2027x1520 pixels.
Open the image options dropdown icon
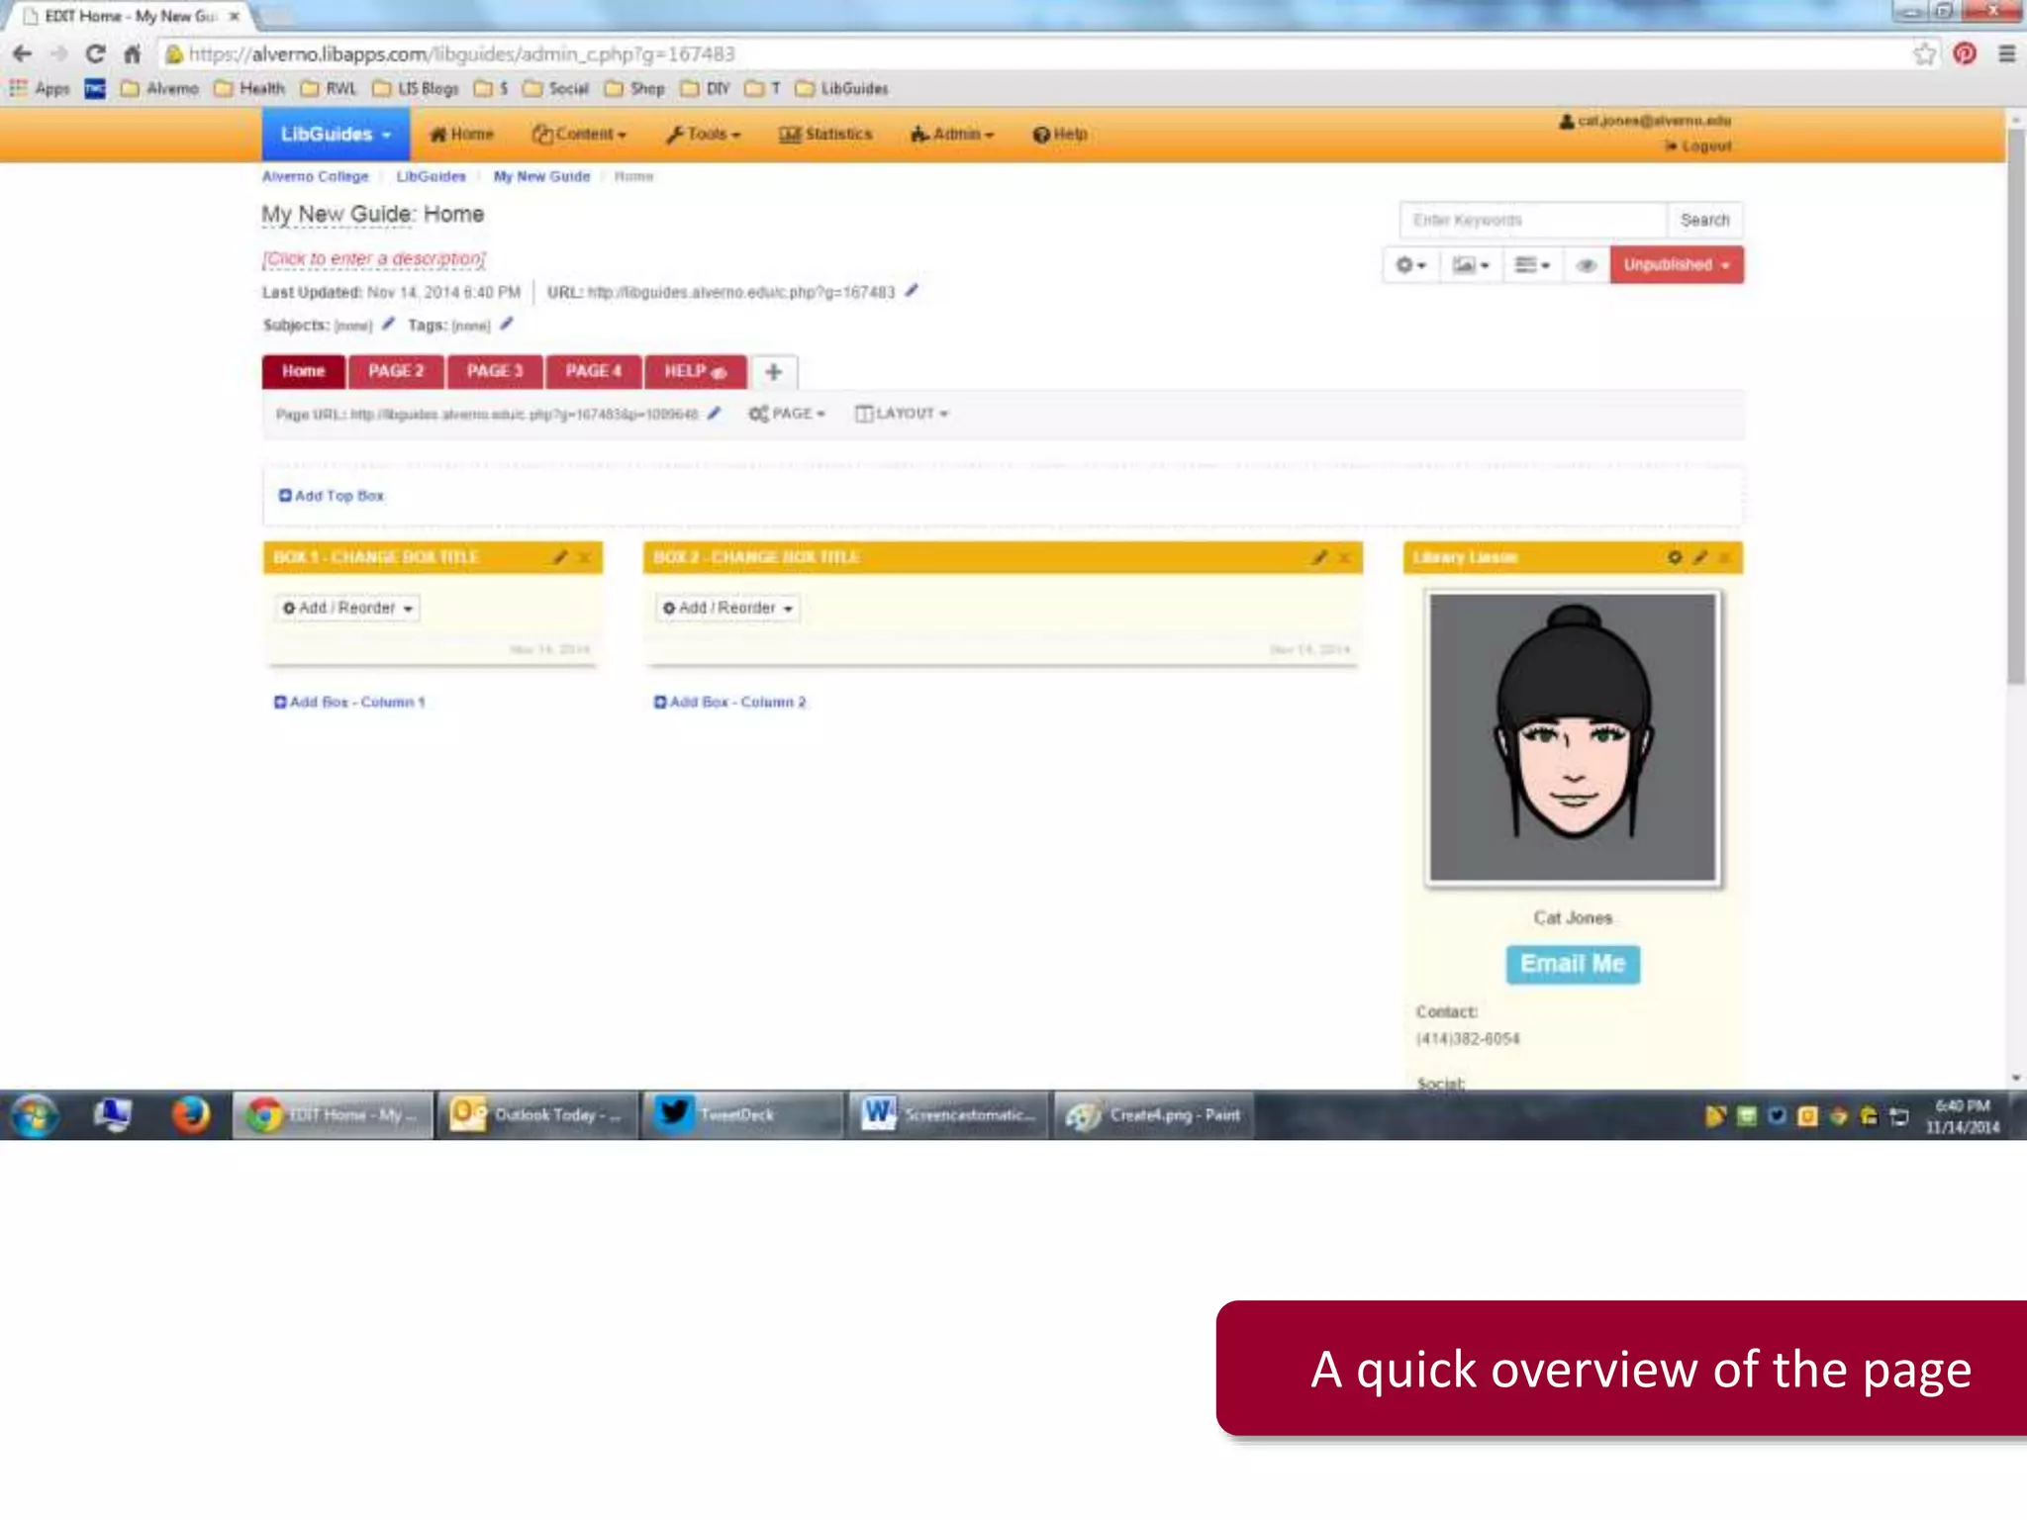1470,265
